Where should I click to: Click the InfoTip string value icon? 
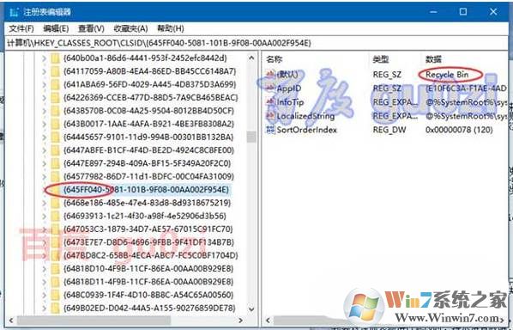[270, 102]
